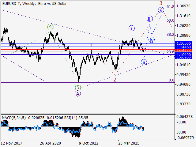196x147 pixels.
Task: Click the 0.83370 price axis value
Action: (x=183, y=104)
